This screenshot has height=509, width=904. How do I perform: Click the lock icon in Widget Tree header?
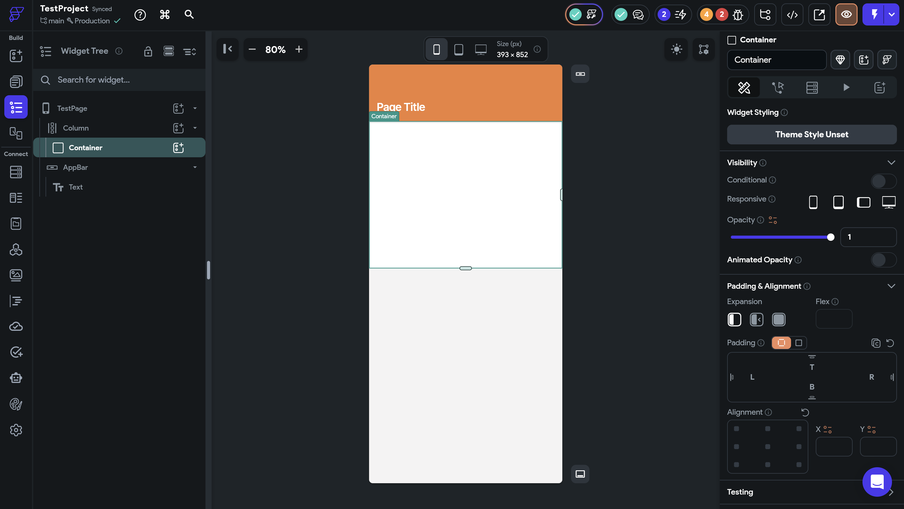[x=148, y=52]
